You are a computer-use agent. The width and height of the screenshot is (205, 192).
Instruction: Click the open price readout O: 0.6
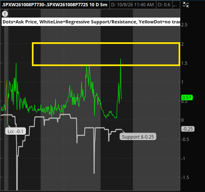click(x=164, y=5)
